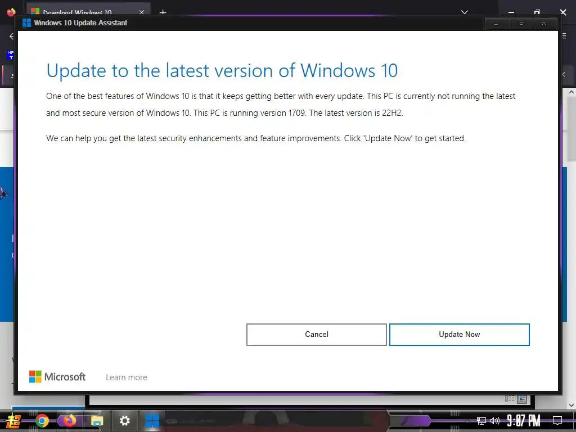The image size is (576, 432).
Task: Click the Microsoft logo in the assistant
Action: (57, 376)
